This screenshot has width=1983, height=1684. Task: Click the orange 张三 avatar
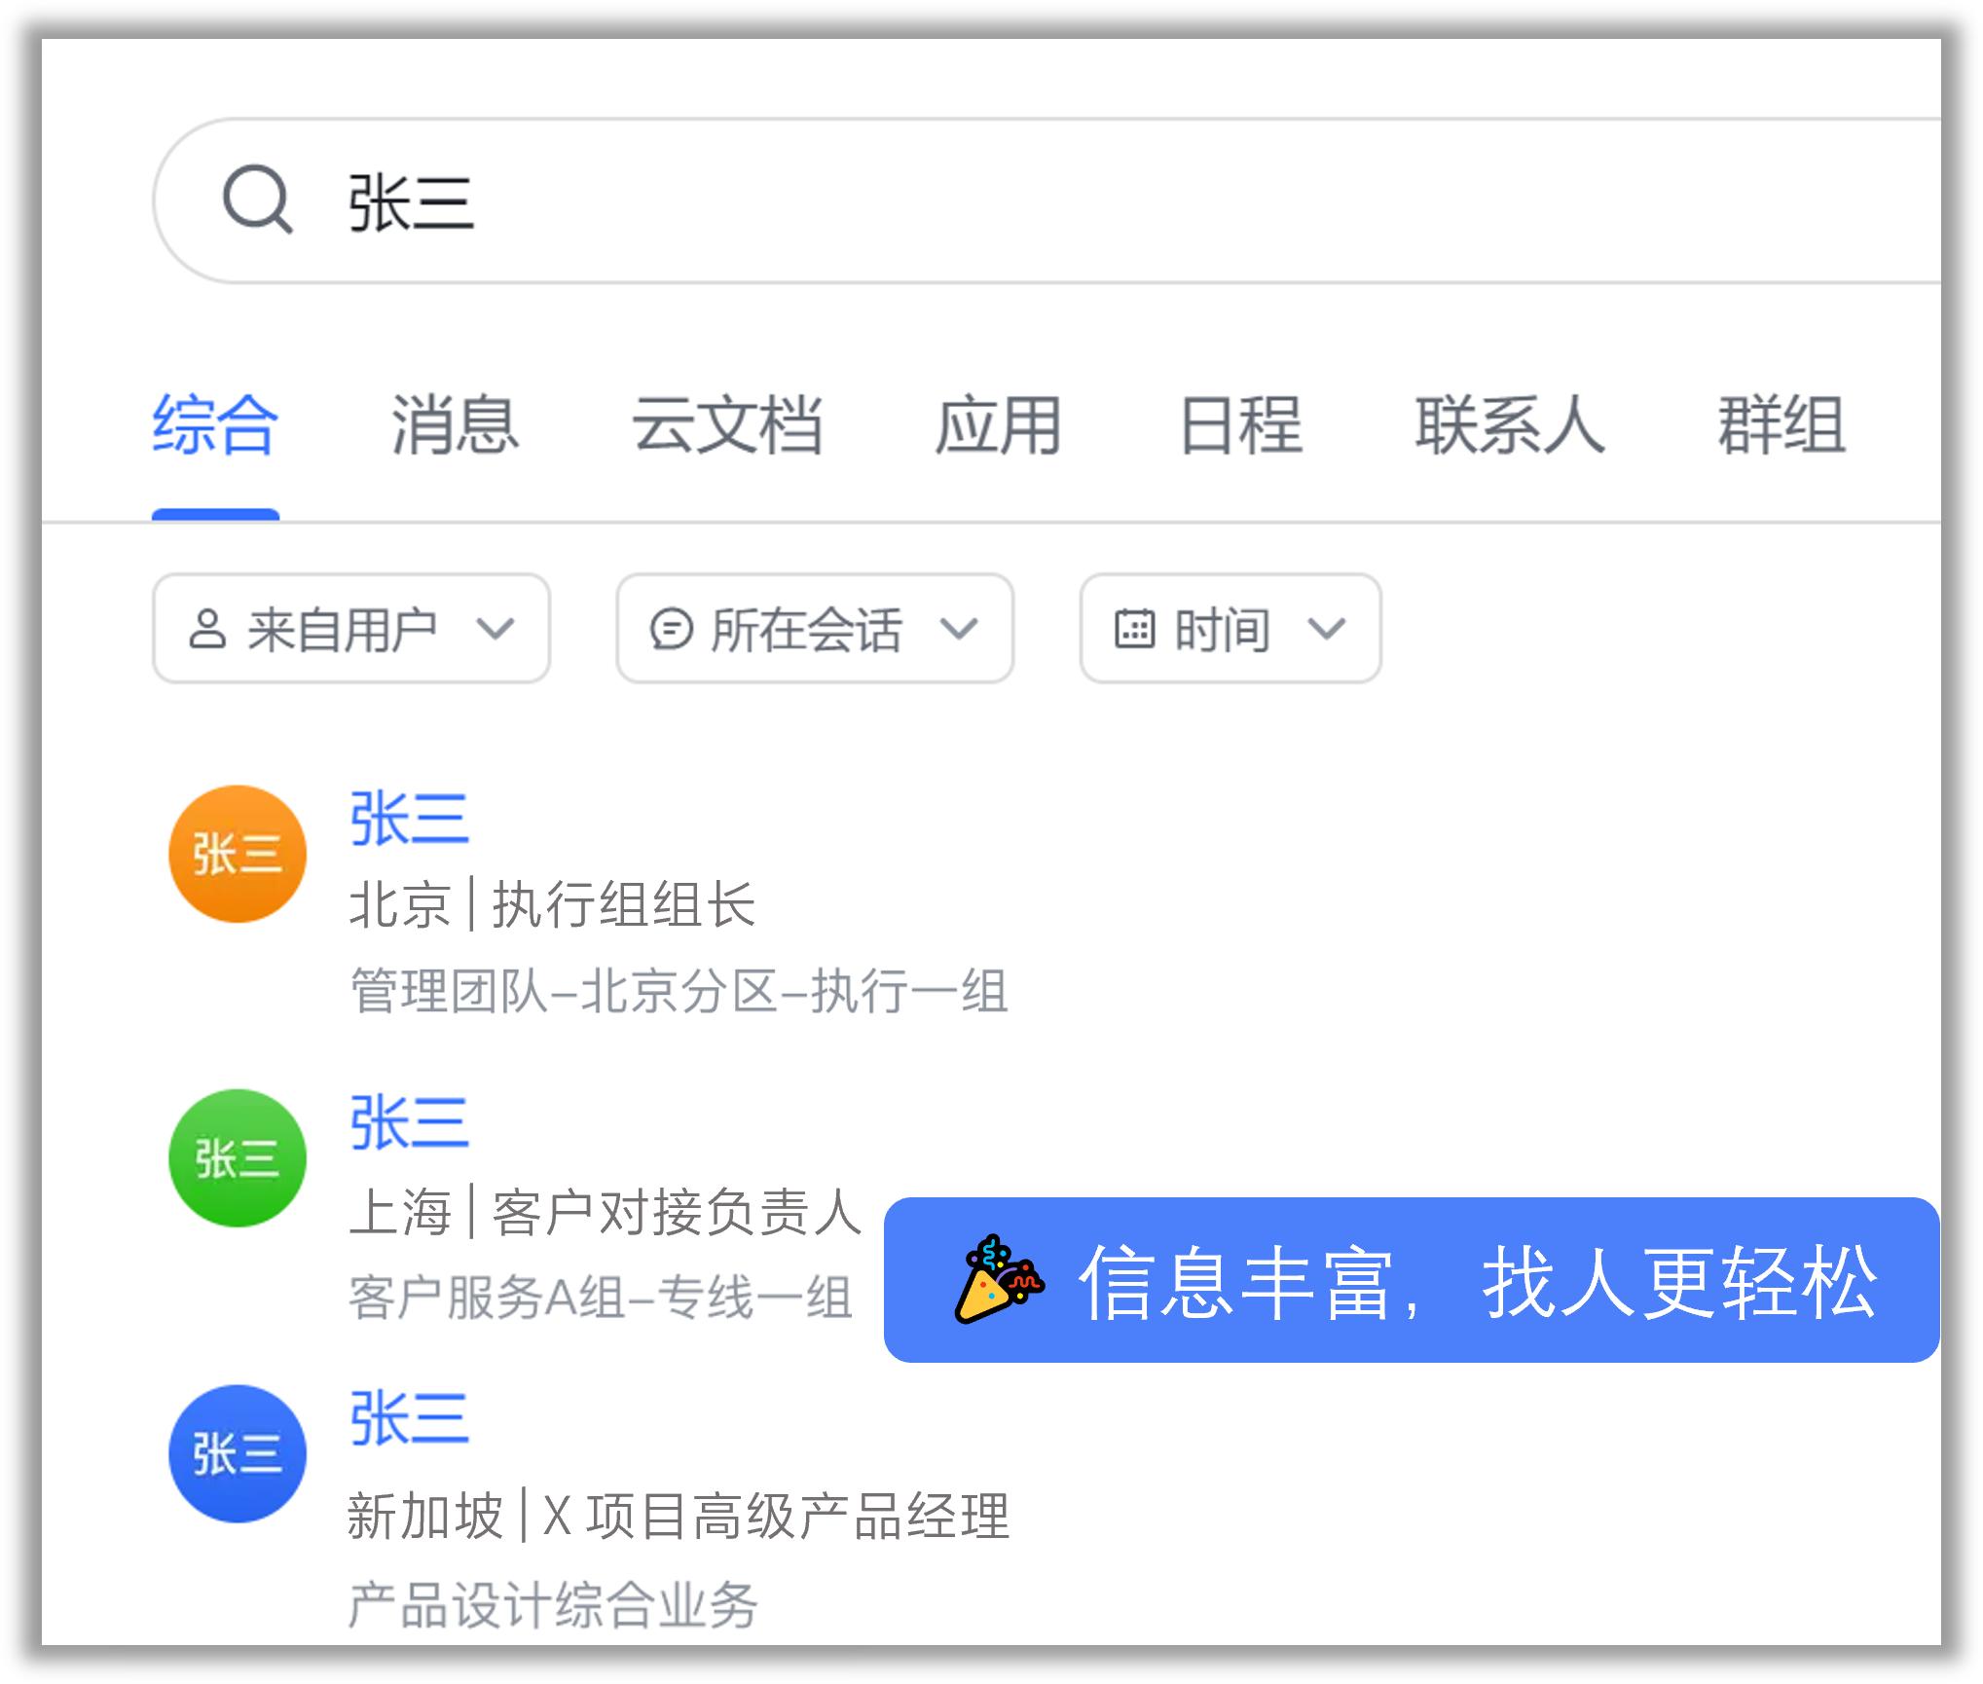237,852
